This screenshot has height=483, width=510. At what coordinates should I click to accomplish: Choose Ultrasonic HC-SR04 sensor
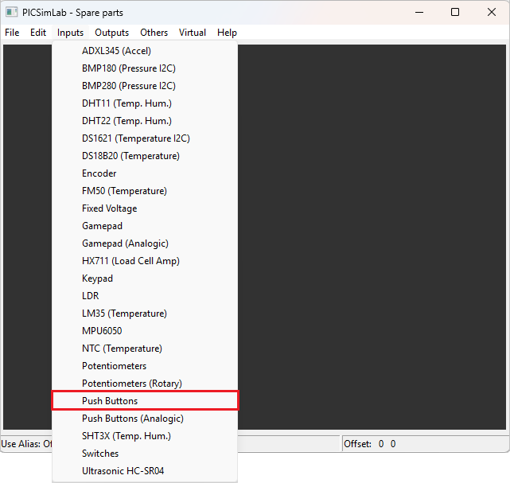coord(123,471)
